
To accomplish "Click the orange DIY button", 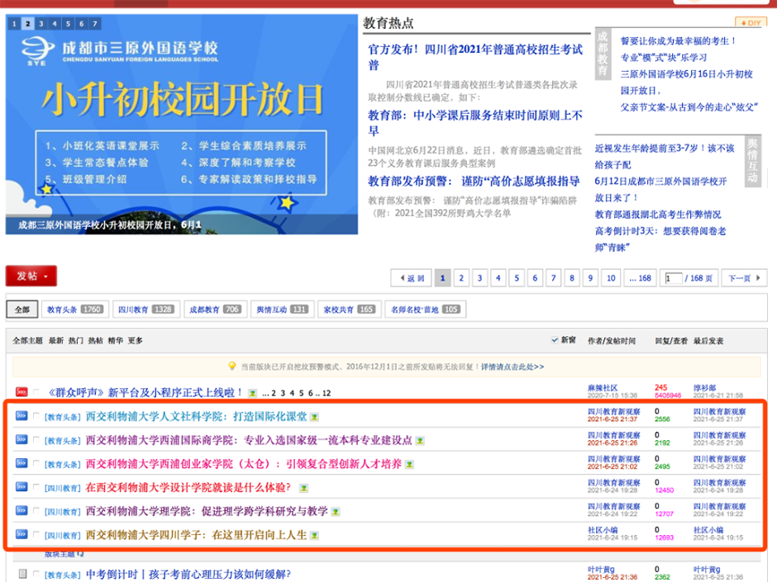I will click(x=751, y=23).
